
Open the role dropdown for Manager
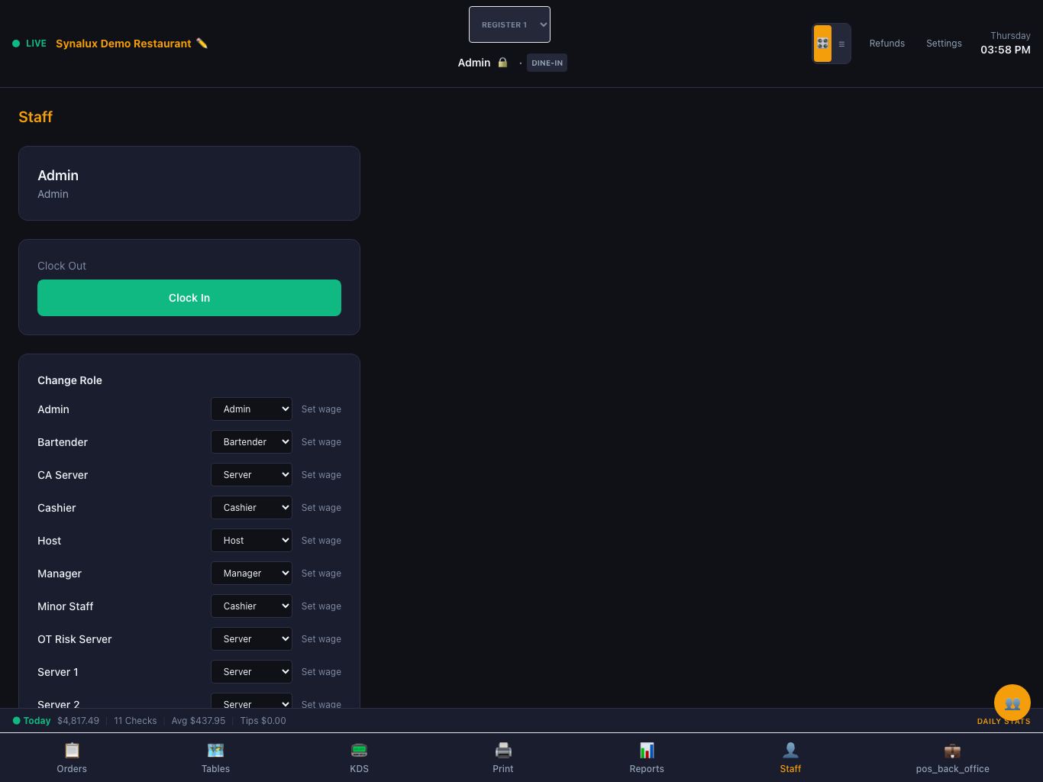pyautogui.click(x=251, y=574)
